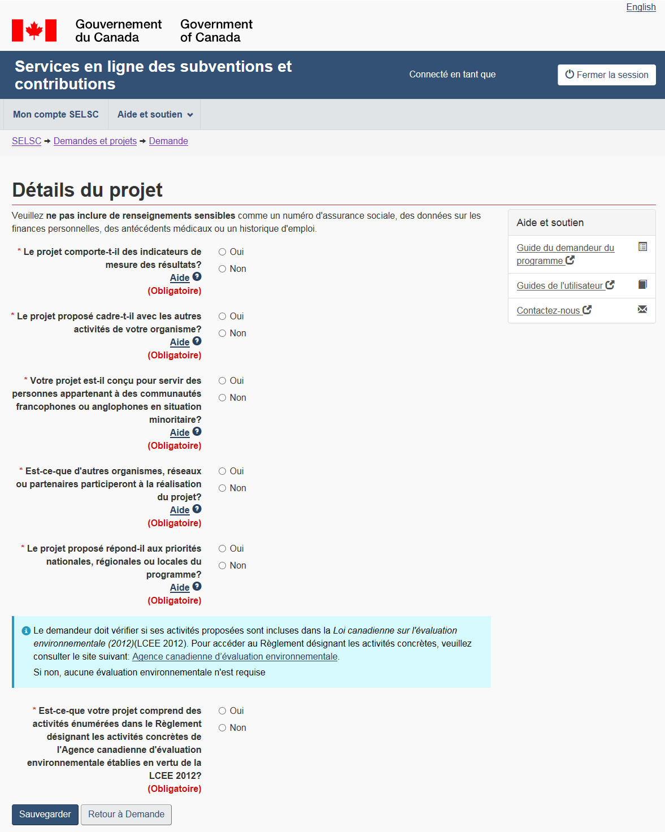Click Fermer la session button
The width and height of the screenshot is (665, 832).
tap(606, 75)
